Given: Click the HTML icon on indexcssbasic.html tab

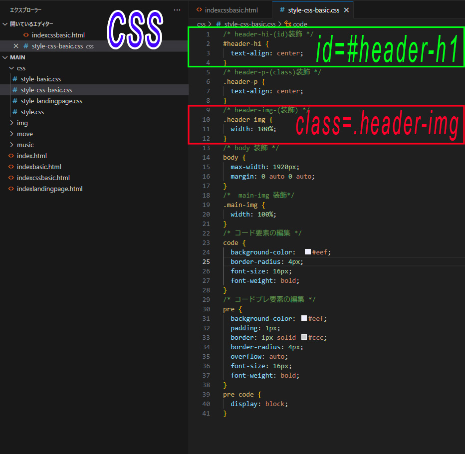Looking at the screenshot, I should tap(199, 10).
